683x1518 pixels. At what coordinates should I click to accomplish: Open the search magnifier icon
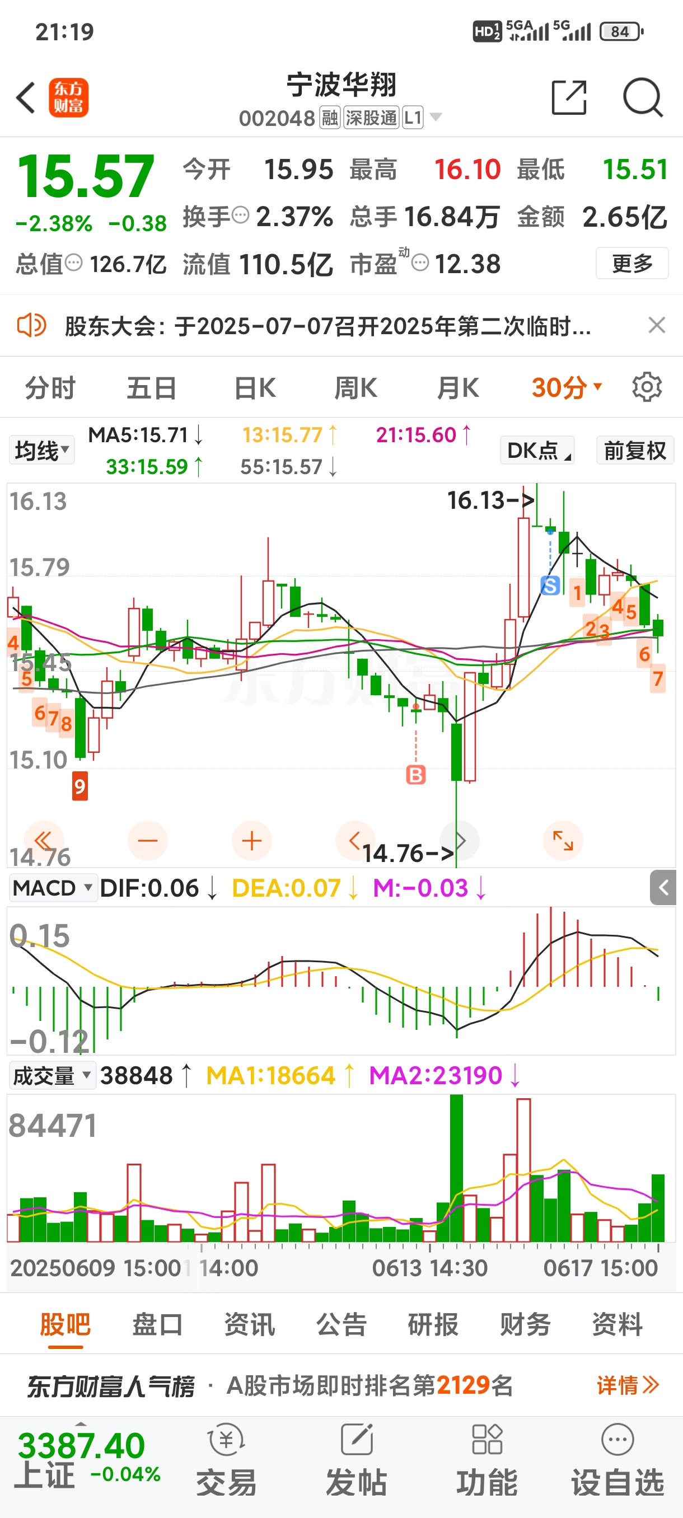[642, 97]
